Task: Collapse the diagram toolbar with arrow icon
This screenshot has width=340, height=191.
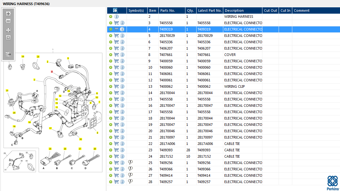Action: [x=8, y=54]
